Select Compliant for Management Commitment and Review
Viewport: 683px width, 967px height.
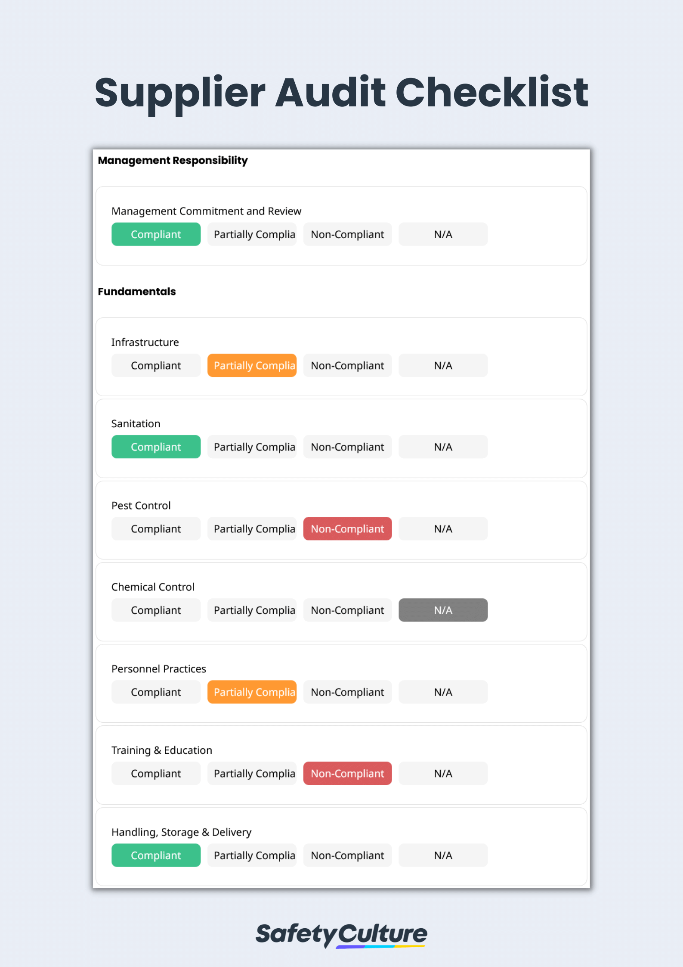coord(156,234)
